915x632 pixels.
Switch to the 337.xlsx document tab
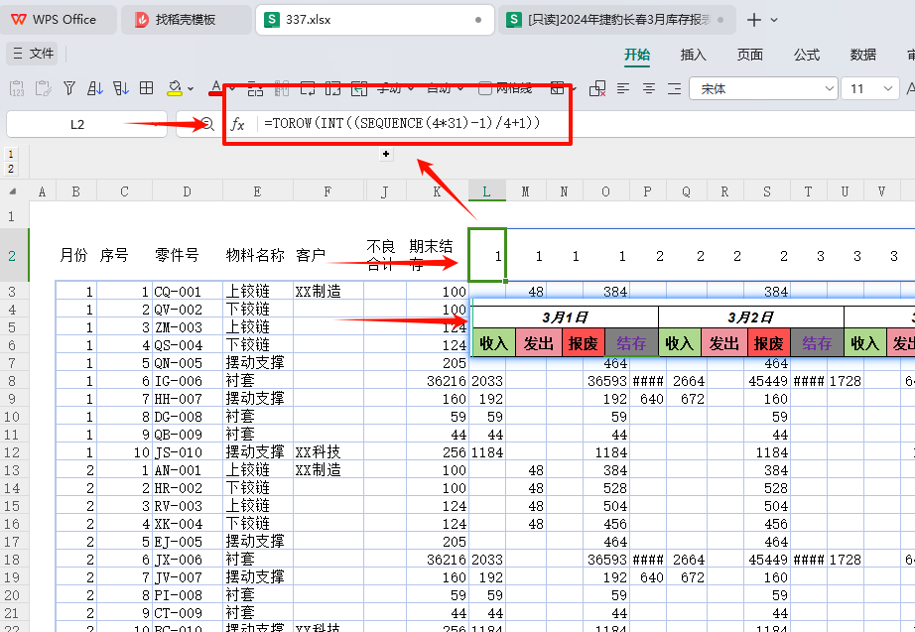click(375, 20)
